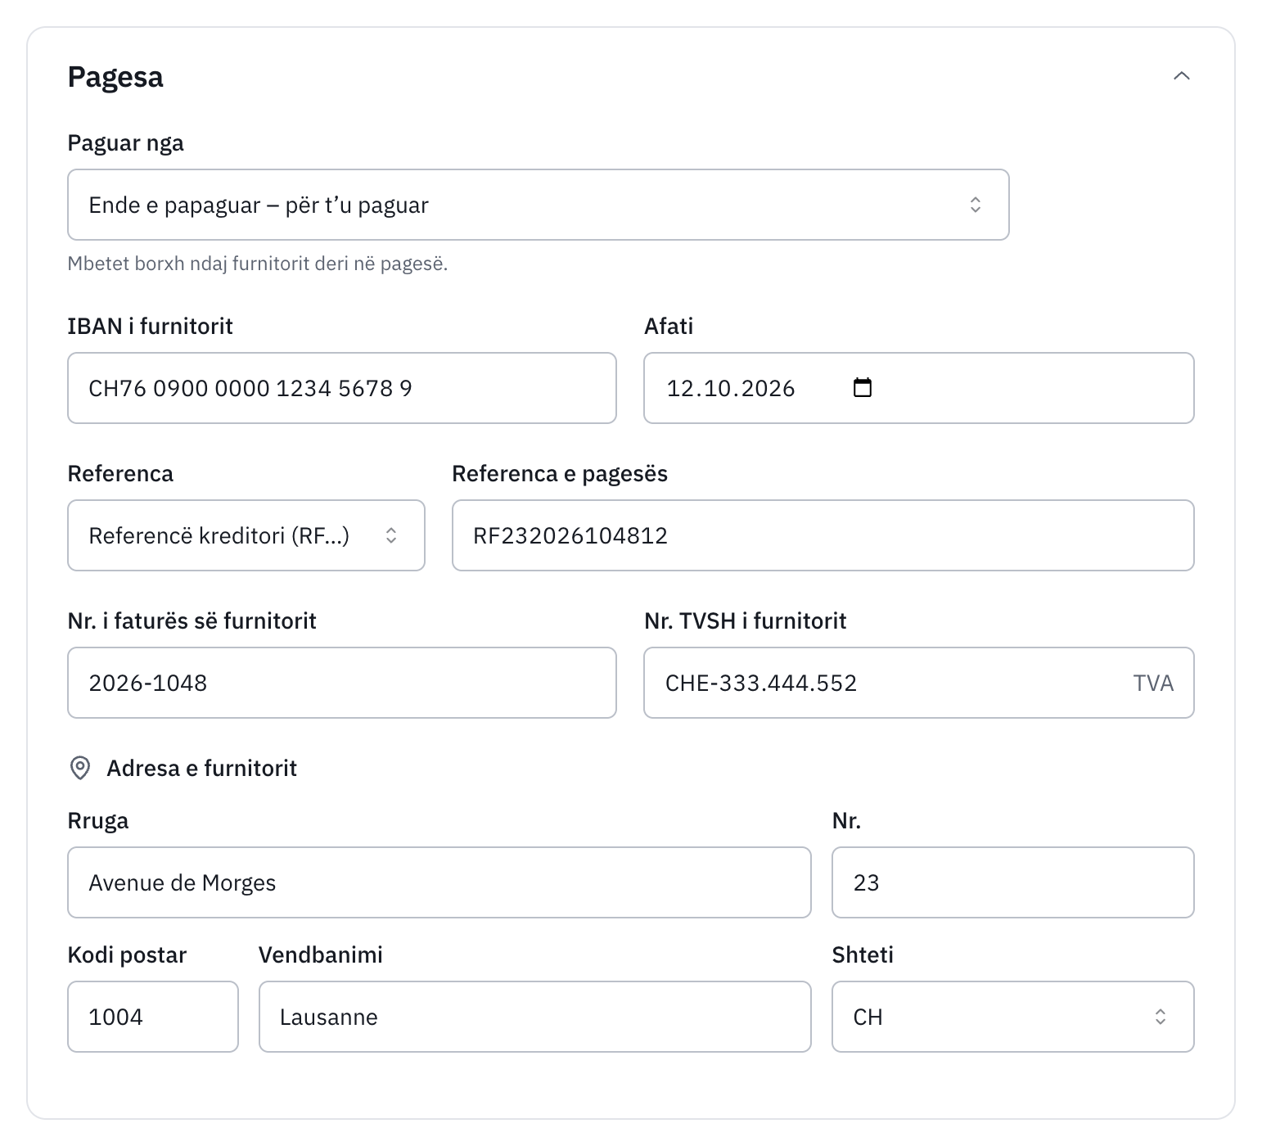The image size is (1262, 1146).
Task: Click the 'Referenca e pagesës' label
Action: 560,474
